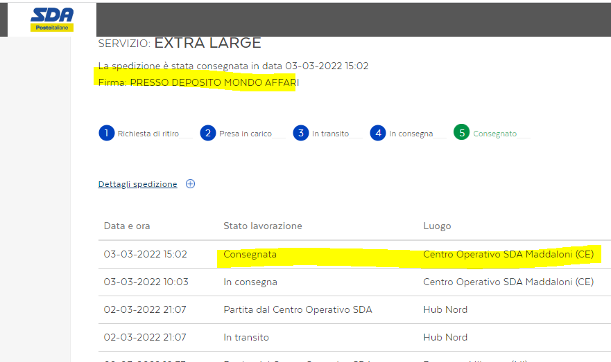611x362 pixels.
Task: Click the SDA Poste Italiane logo
Action: tap(52, 19)
